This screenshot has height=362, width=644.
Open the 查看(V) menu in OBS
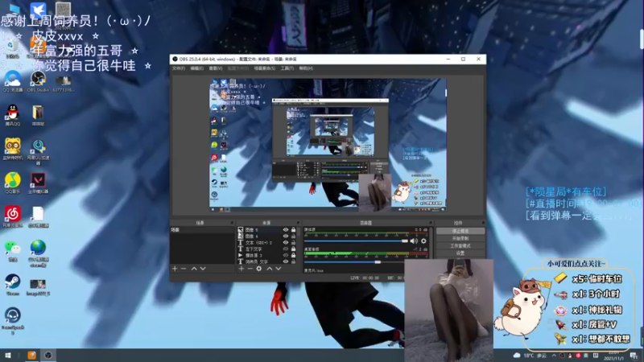[215, 68]
